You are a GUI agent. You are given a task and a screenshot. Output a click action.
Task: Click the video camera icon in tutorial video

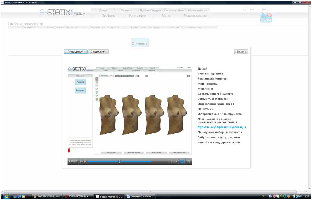138,76
